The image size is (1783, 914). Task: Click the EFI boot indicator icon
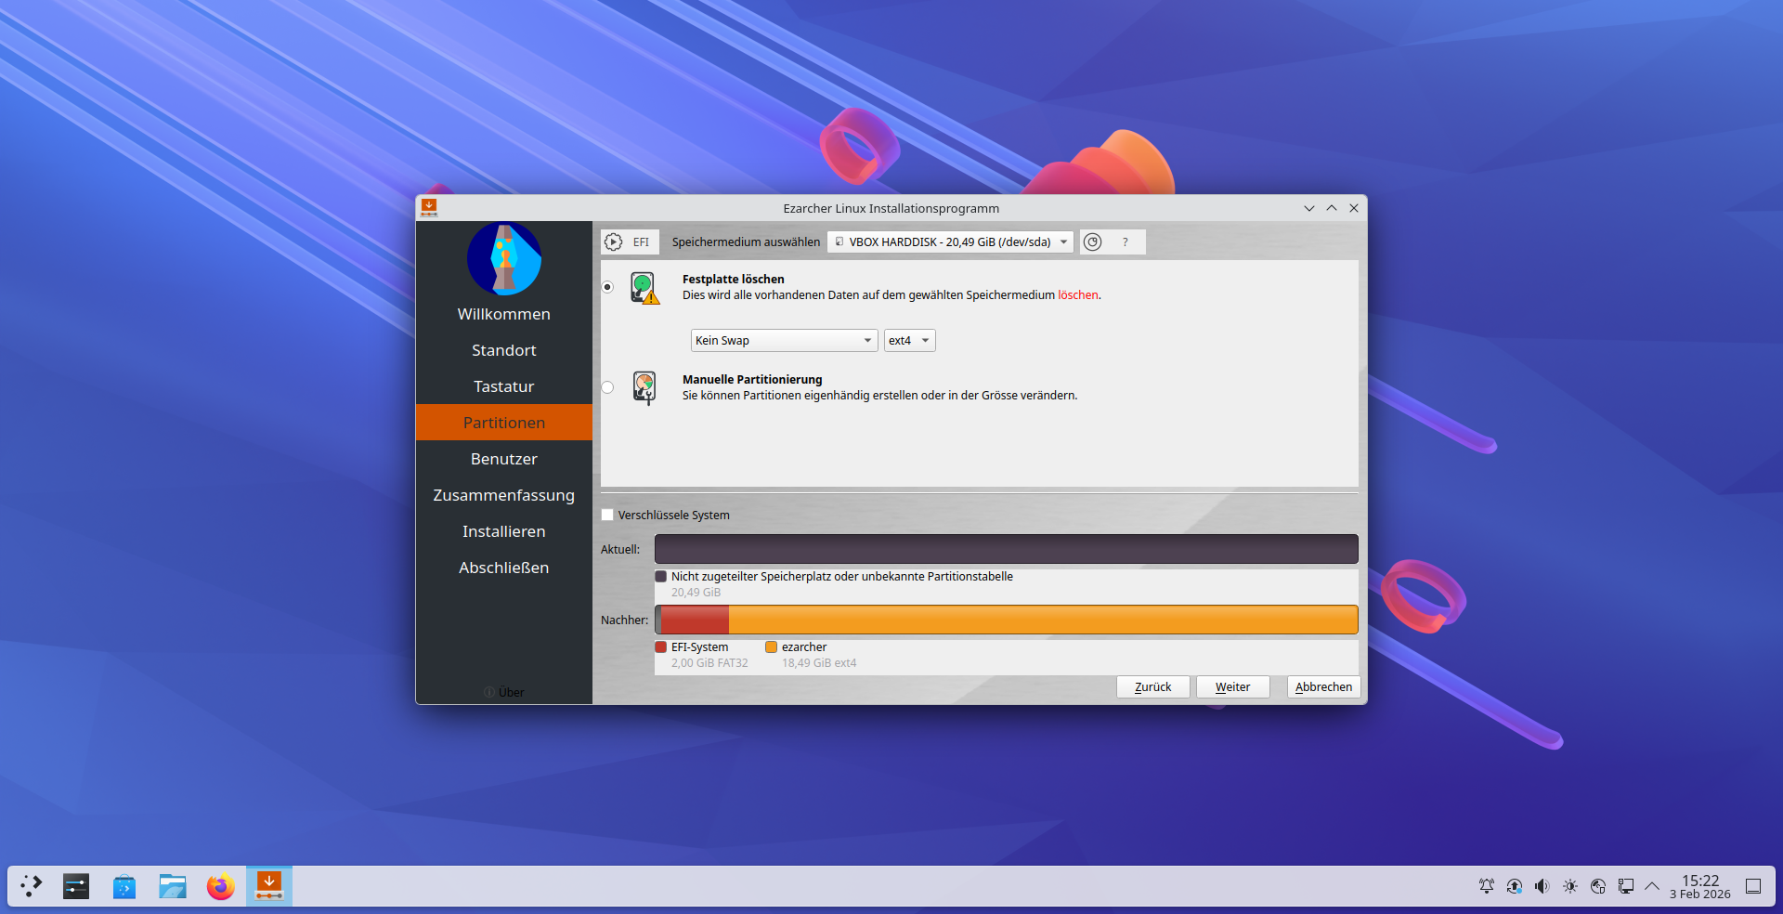click(x=614, y=242)
